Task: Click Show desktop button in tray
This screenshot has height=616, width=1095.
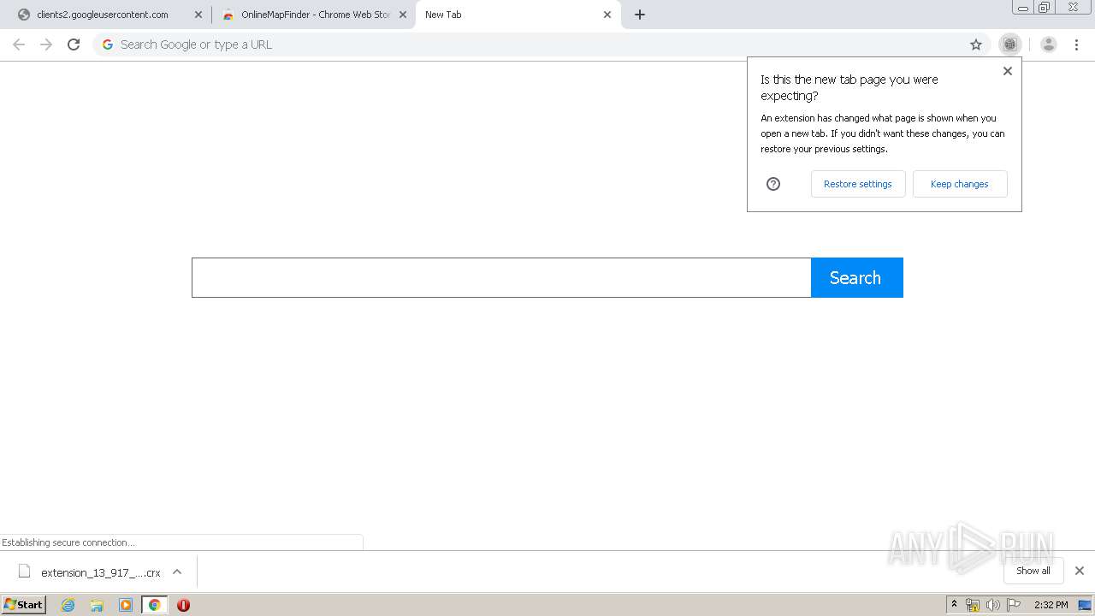Action: pyautogui.click(x=1085, y=605)
